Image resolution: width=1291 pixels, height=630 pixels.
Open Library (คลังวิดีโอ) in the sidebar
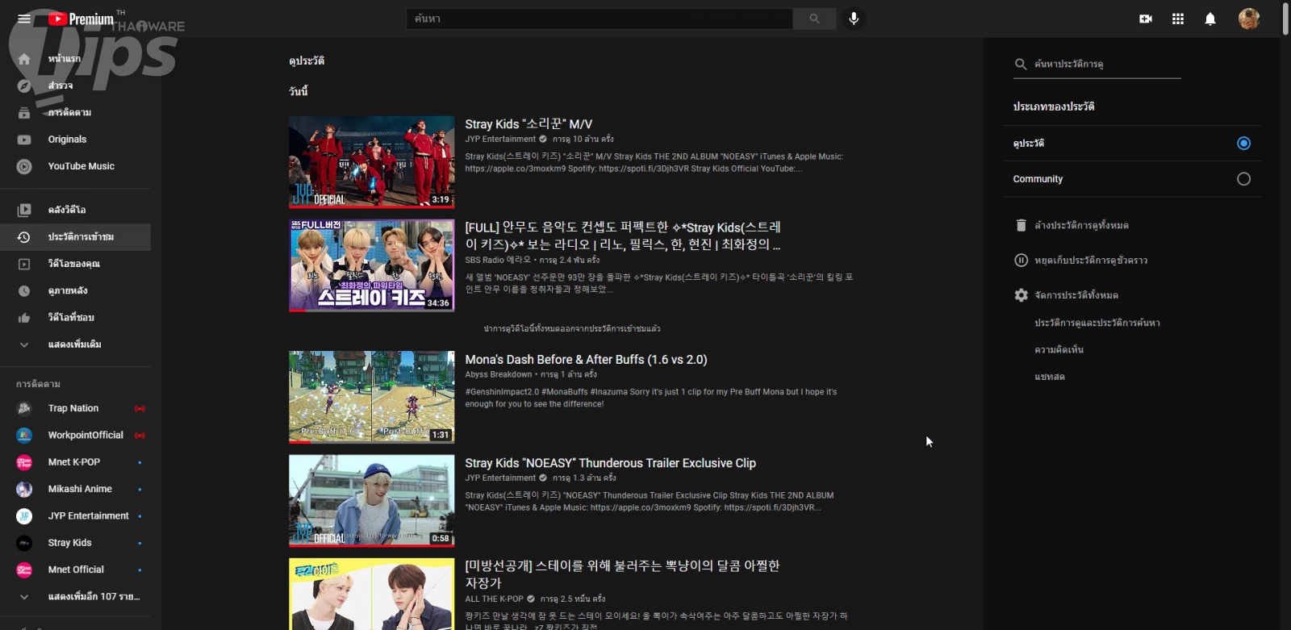[75, 210]
